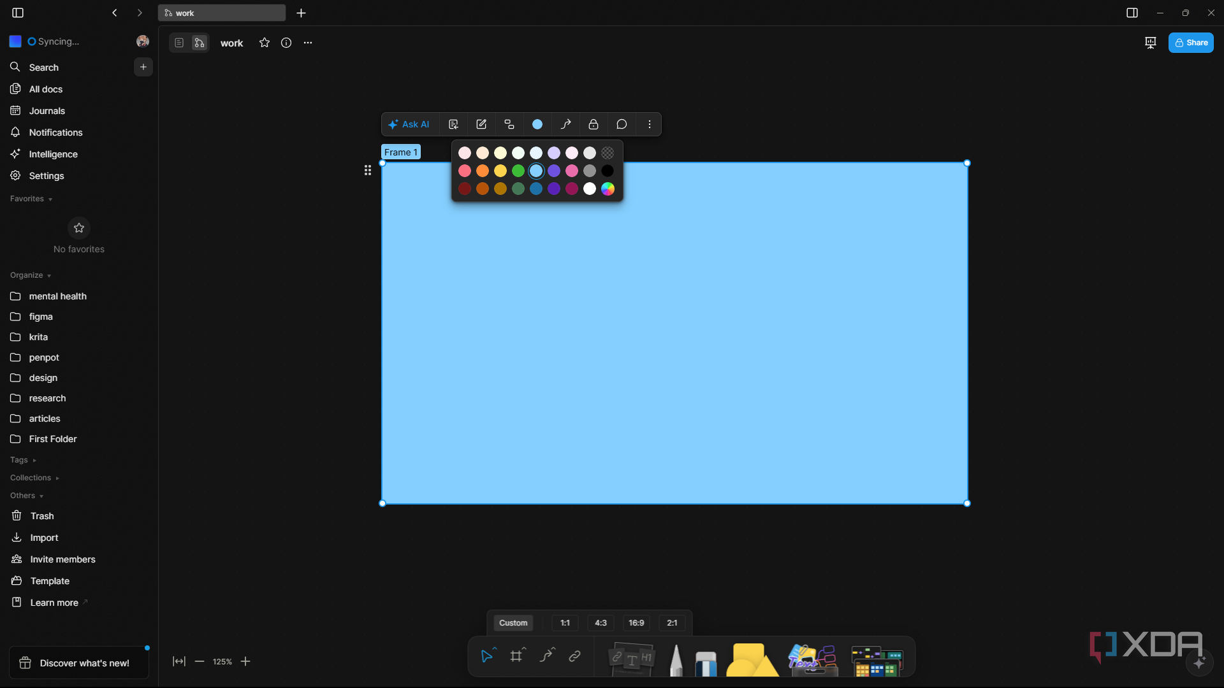Open the frame toolbar more options menu
The width and height of the screenshot is (1224, 688).
coord(650,124)
